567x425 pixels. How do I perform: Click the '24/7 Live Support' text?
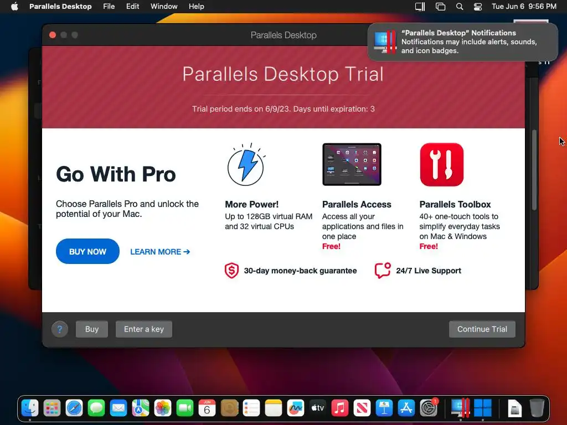click(429, 271)
